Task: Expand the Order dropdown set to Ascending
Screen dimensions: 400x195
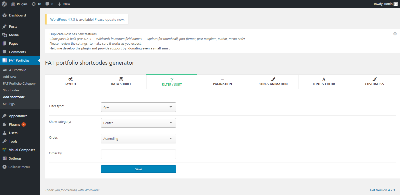Action: 138,139
